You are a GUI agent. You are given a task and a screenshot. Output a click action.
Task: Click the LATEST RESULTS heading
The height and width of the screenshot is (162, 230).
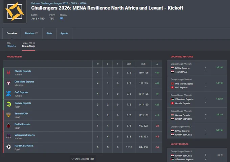pyautogui.click(x=180, y=144)
